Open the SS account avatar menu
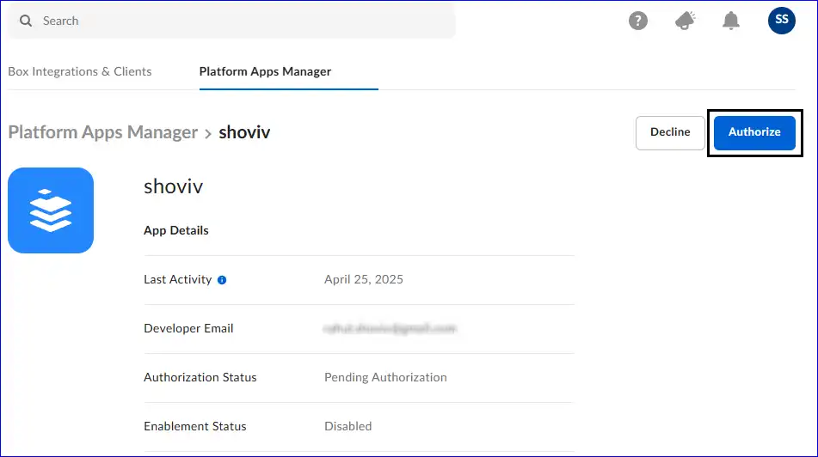The image size is (818, 457). [x=781, y=20]
